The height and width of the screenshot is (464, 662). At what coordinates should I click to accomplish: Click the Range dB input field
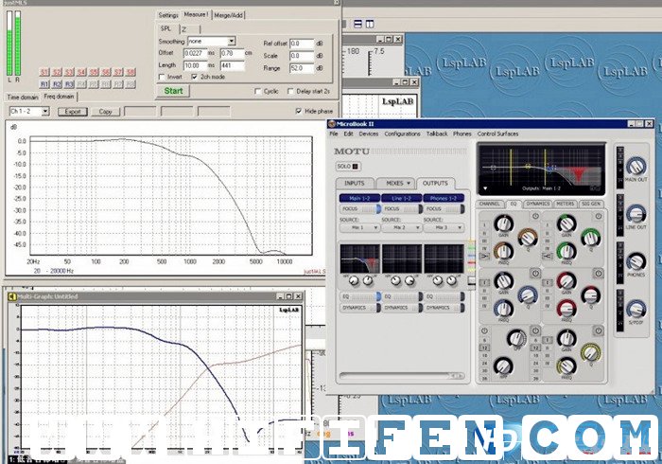coord(302,68)
